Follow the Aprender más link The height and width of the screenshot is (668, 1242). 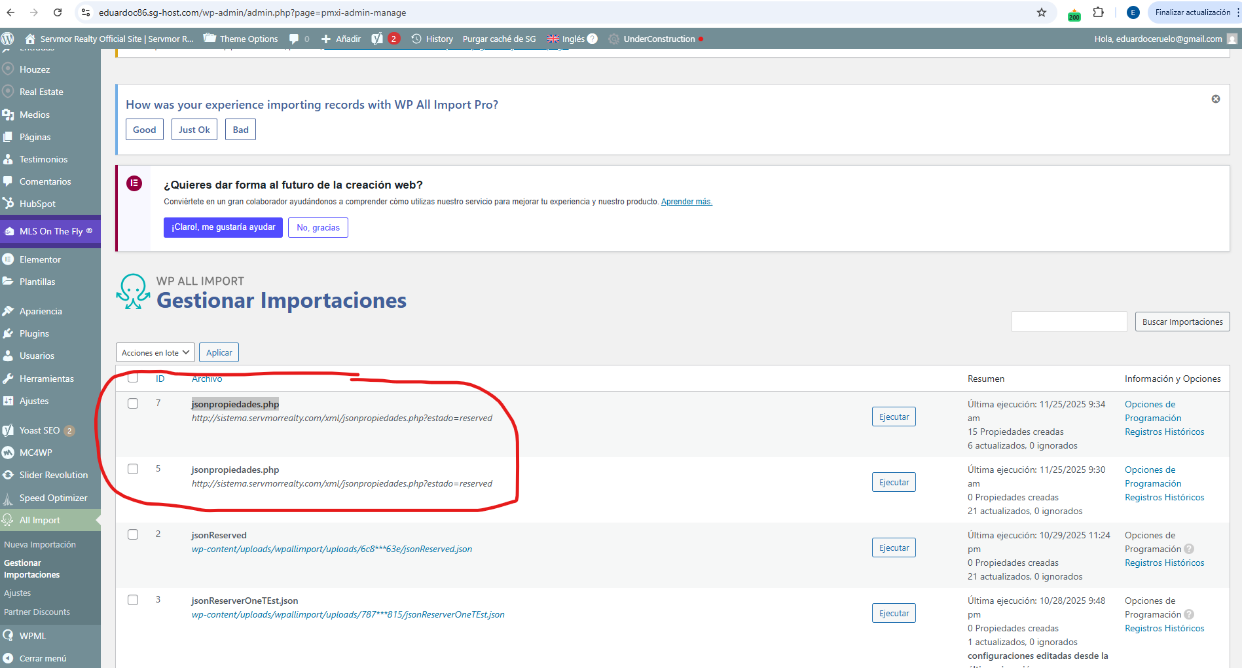point(686,202)
